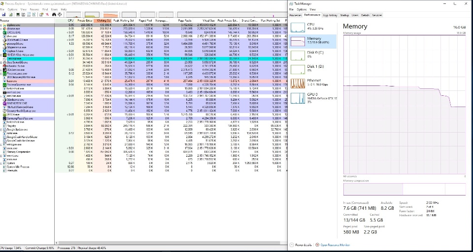Click the binoculars Find Handle icon
473x252 pixels.
[x=54, y=14]
